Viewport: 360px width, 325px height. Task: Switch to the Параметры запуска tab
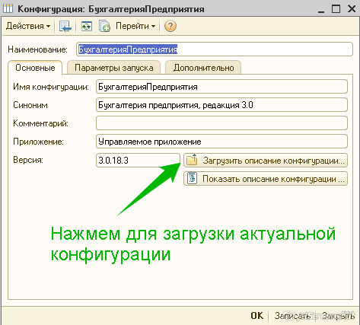click(113, 68)
